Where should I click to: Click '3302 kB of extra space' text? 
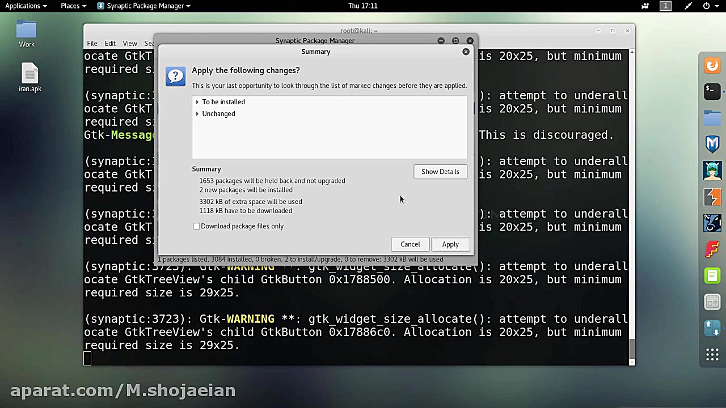[251, 202]
